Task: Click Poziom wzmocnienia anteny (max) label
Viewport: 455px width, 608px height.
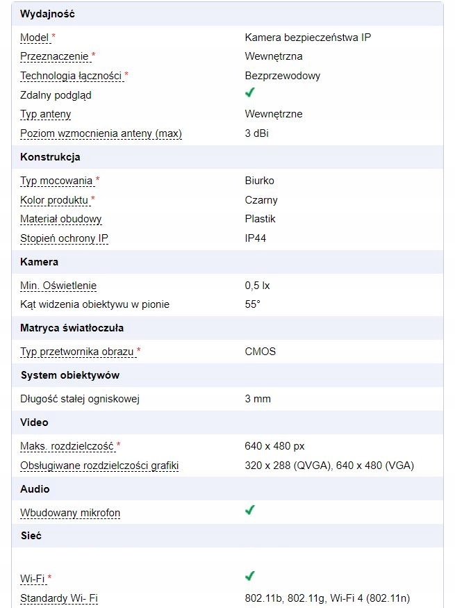Action: point(101,133)
